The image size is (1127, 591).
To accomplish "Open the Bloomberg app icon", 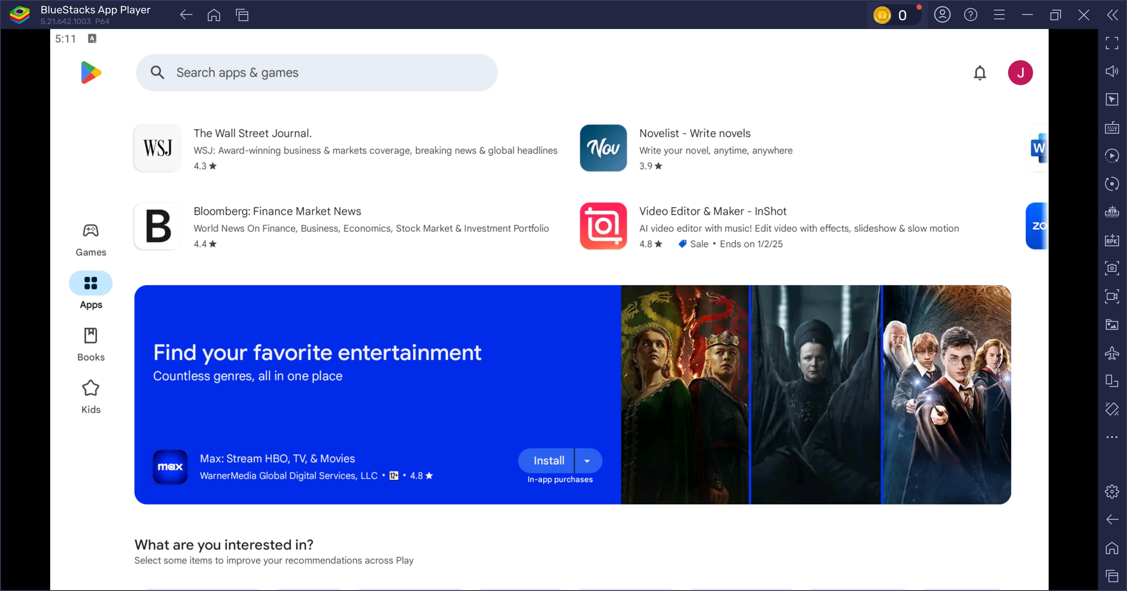I will [x=158, y=225].
